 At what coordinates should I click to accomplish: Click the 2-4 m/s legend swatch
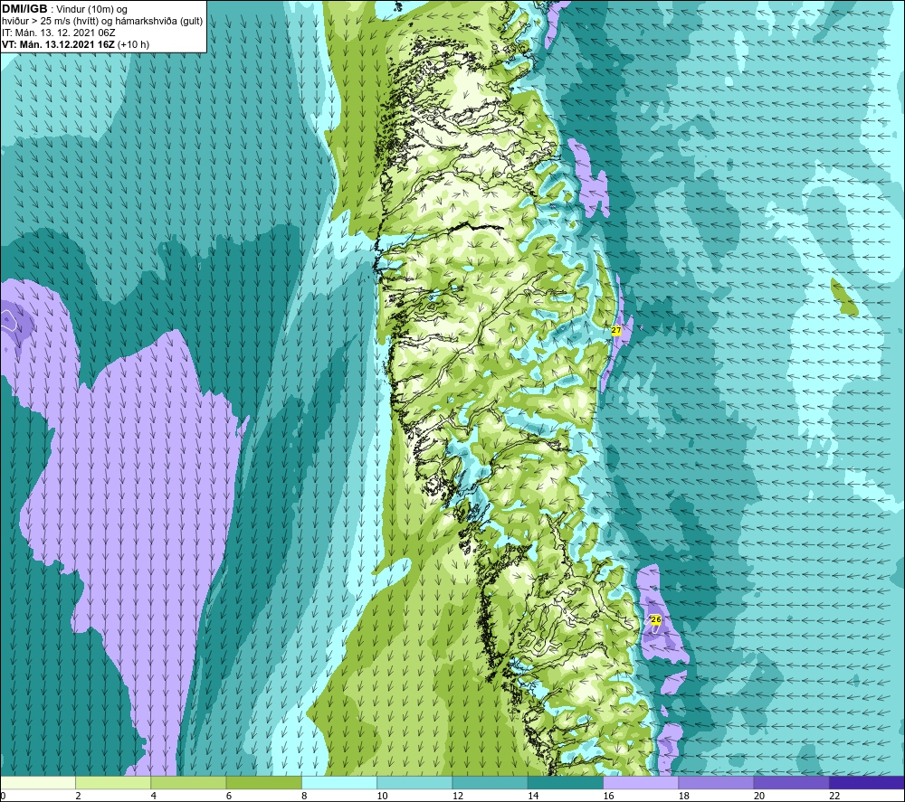coord(113,783)
